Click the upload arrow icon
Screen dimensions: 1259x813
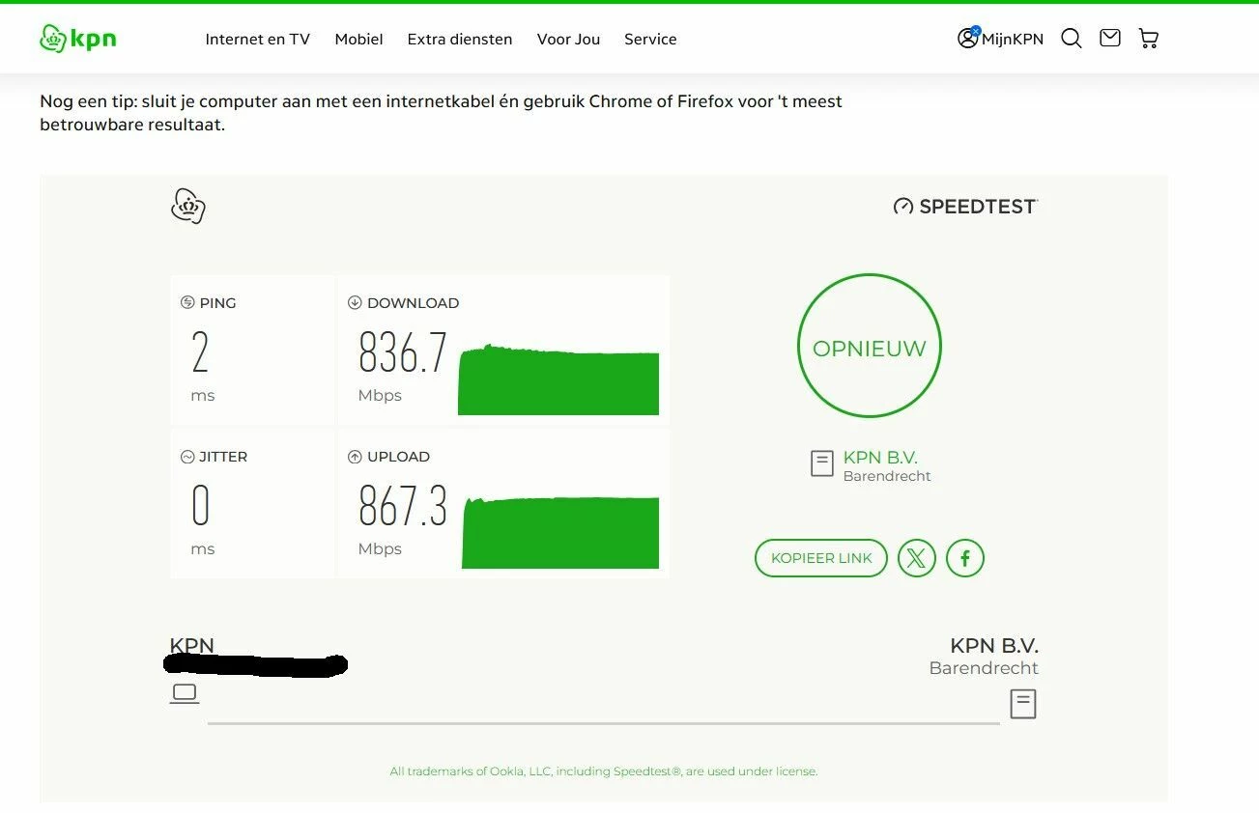point(355,457)
